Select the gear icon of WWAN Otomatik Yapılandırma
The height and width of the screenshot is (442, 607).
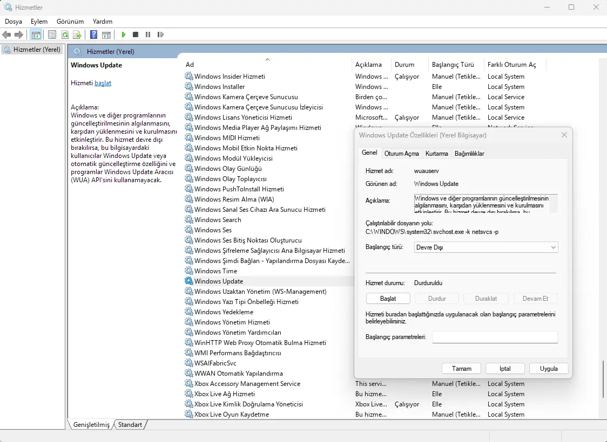coord(189,373)
